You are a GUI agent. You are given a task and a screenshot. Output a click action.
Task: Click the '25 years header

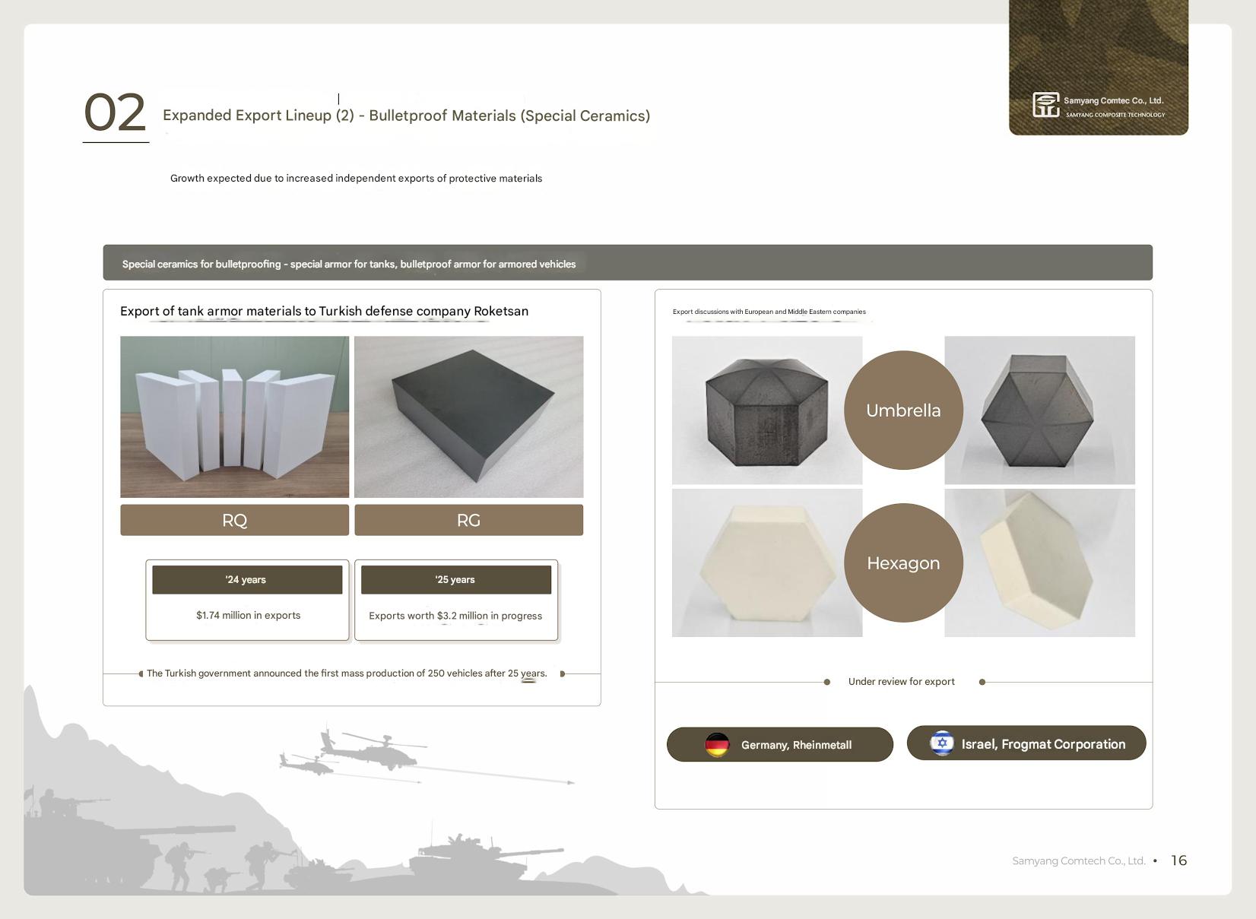pyautogui.click(x=456, y=580)
